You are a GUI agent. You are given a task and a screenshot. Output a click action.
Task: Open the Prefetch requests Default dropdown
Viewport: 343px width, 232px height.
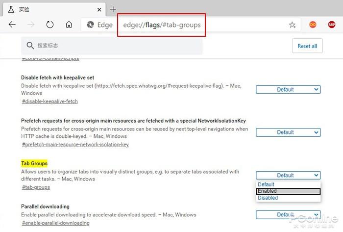point(288,132)
